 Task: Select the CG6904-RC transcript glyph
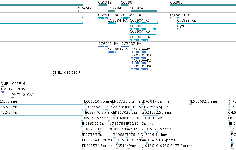pyautogui.click(x=144, y=23)
